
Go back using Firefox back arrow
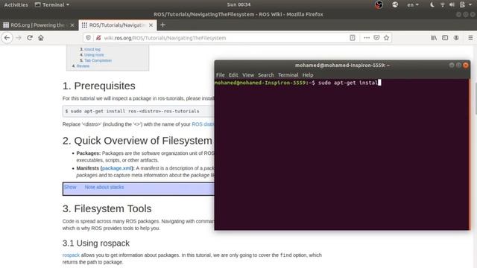click(7, 38)
